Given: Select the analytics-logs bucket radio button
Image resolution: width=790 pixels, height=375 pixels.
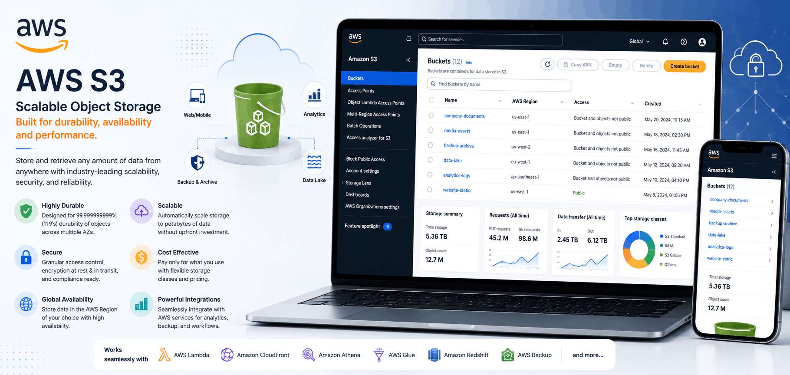Looking at the screenshot, I should click(430, 174).
